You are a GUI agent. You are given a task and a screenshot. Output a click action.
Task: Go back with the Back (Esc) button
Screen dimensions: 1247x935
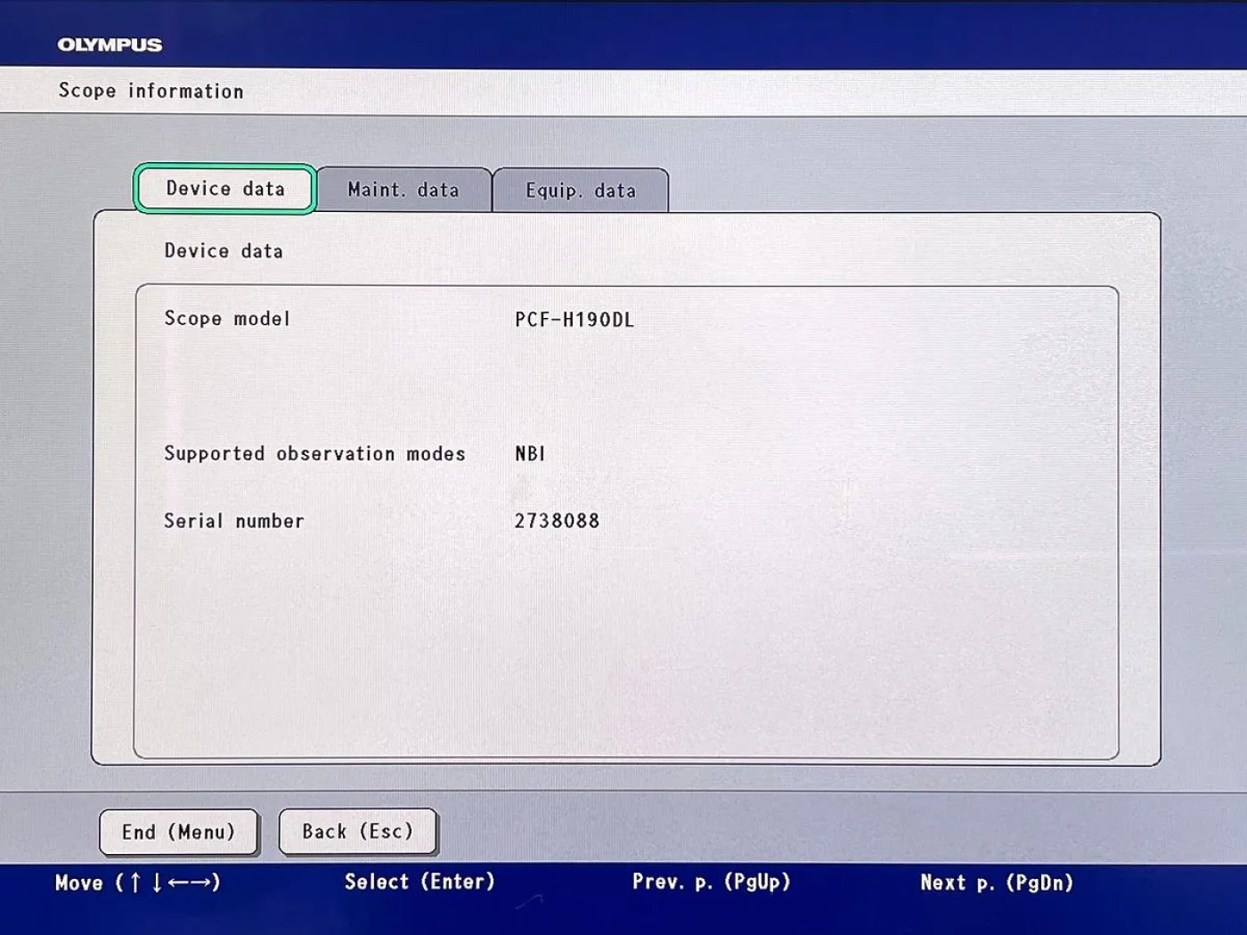pyautogui.click(x=358, y=832)
